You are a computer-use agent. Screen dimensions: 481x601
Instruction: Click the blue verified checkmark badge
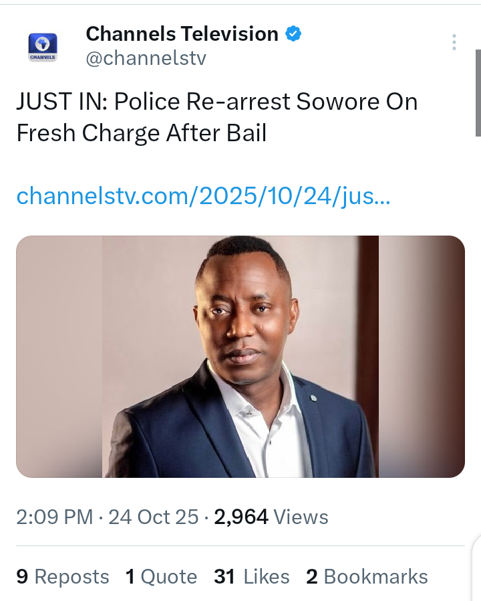(293, 33)
